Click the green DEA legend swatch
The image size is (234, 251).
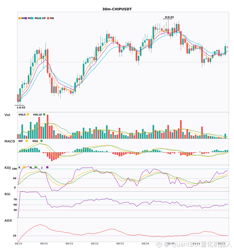(42, 141)
